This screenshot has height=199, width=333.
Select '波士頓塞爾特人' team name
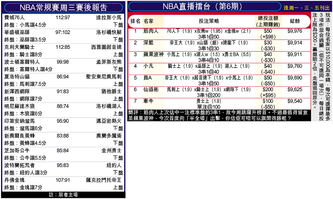[22, 62]
